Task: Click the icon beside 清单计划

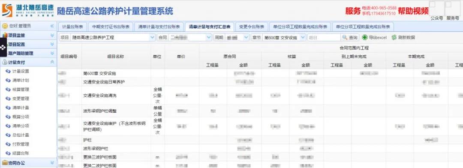Action: pos(8,80)
